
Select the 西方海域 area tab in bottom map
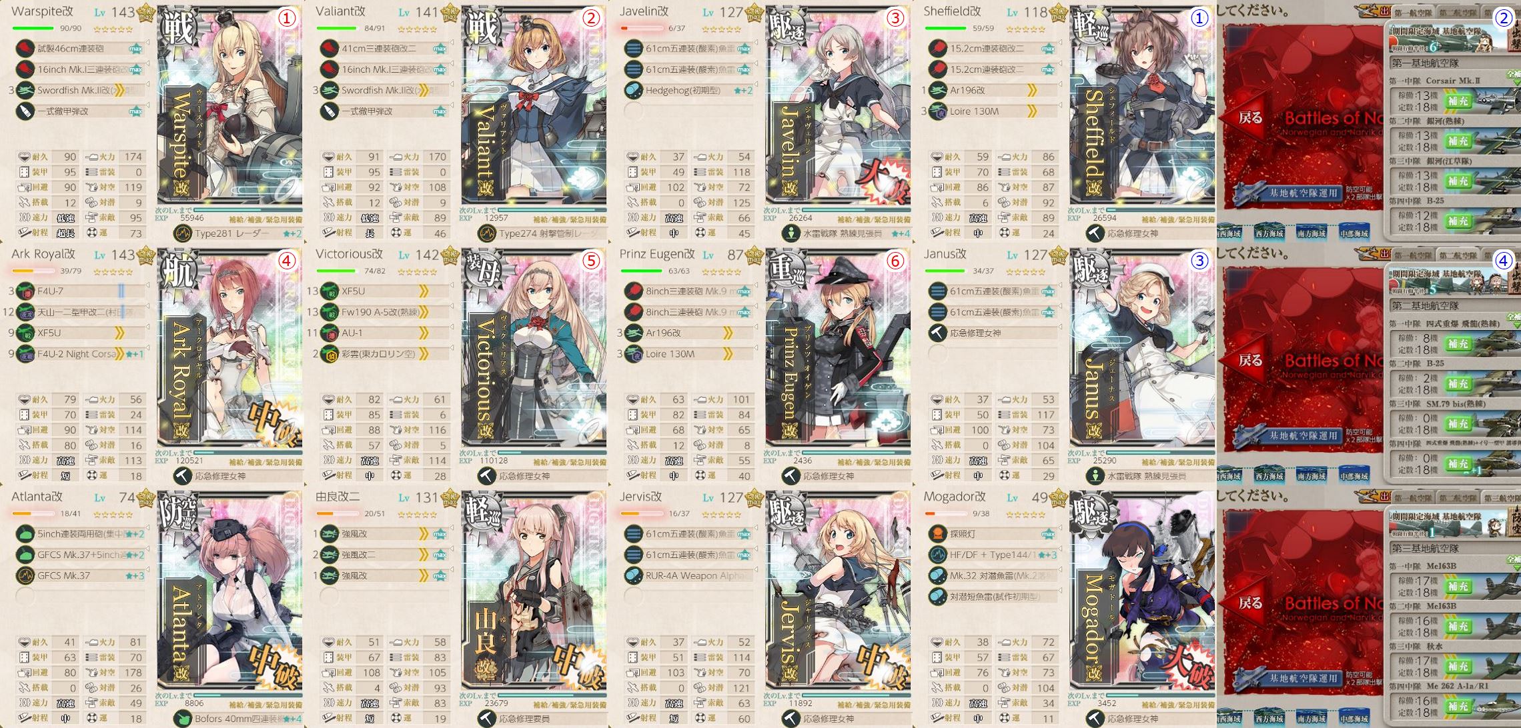tap(1270, 718)
